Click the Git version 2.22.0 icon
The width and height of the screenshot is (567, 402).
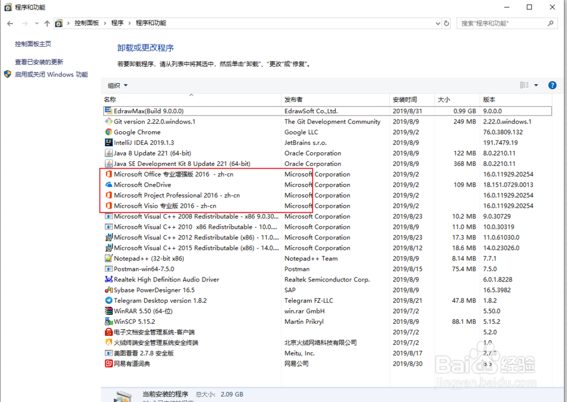click(108, 121)
